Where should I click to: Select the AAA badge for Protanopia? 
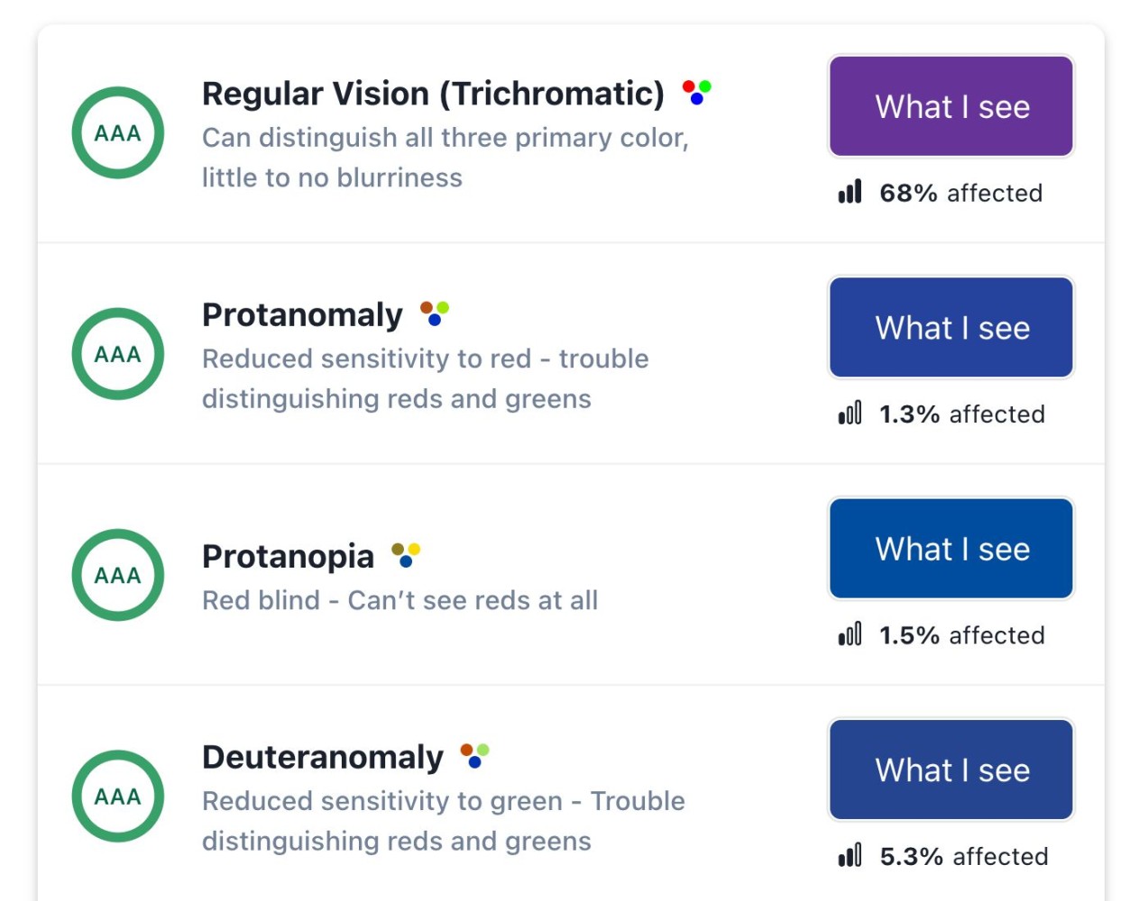point(117,575)
